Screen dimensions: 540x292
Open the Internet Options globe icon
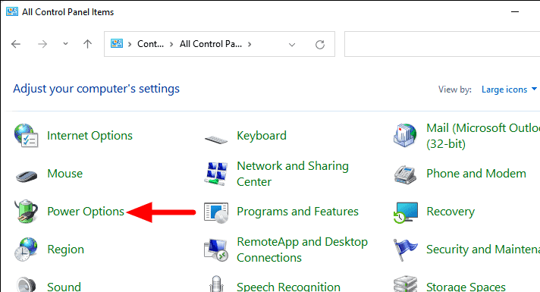pyautogui.click(x=27, y=136)
